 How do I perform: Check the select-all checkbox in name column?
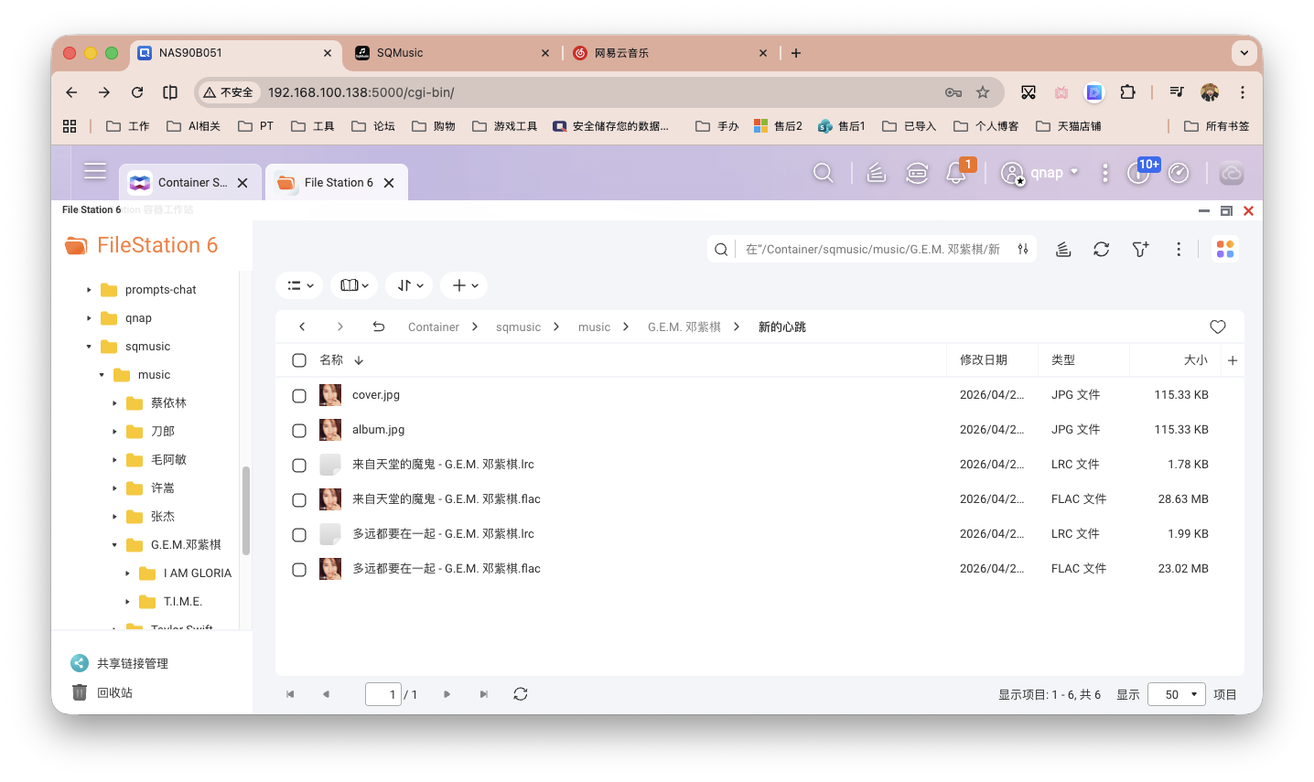[x=299, y=359]
